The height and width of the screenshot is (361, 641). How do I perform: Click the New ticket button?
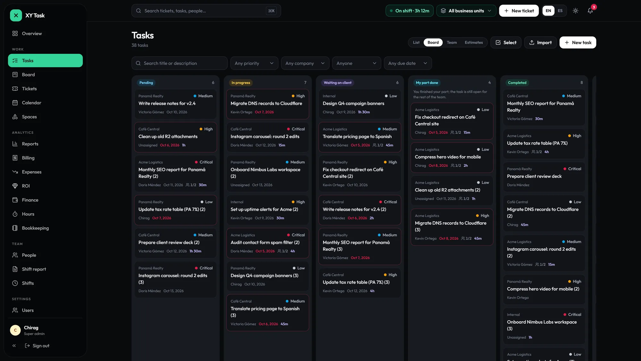click(519, 11)
